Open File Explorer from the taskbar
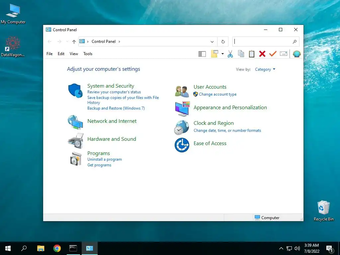This screenshot has height=255, width=340. [x=41, y=248]
